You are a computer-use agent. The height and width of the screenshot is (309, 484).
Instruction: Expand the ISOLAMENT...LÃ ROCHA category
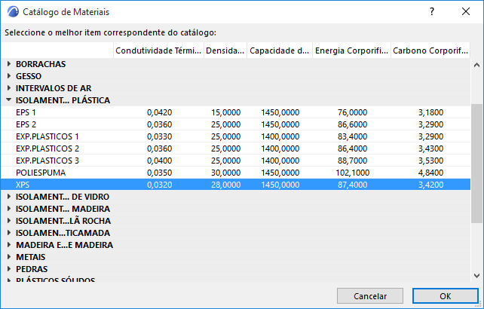tap(9, 221)
